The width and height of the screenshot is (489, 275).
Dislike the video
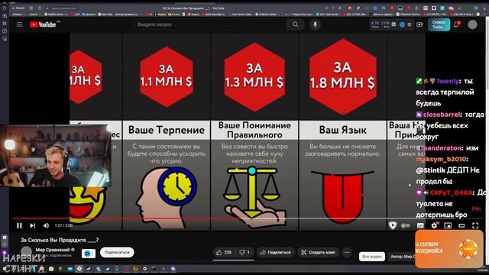pos(244,252)
